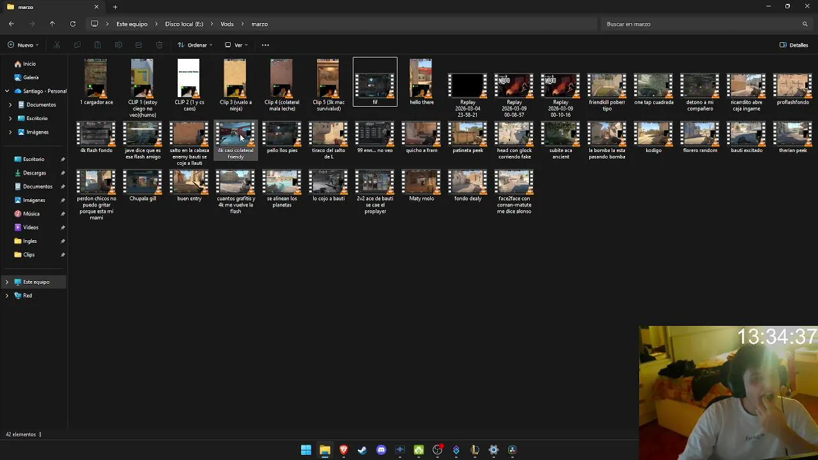Collapse Santiago - Personal tree node

click(x=7, y=91)
